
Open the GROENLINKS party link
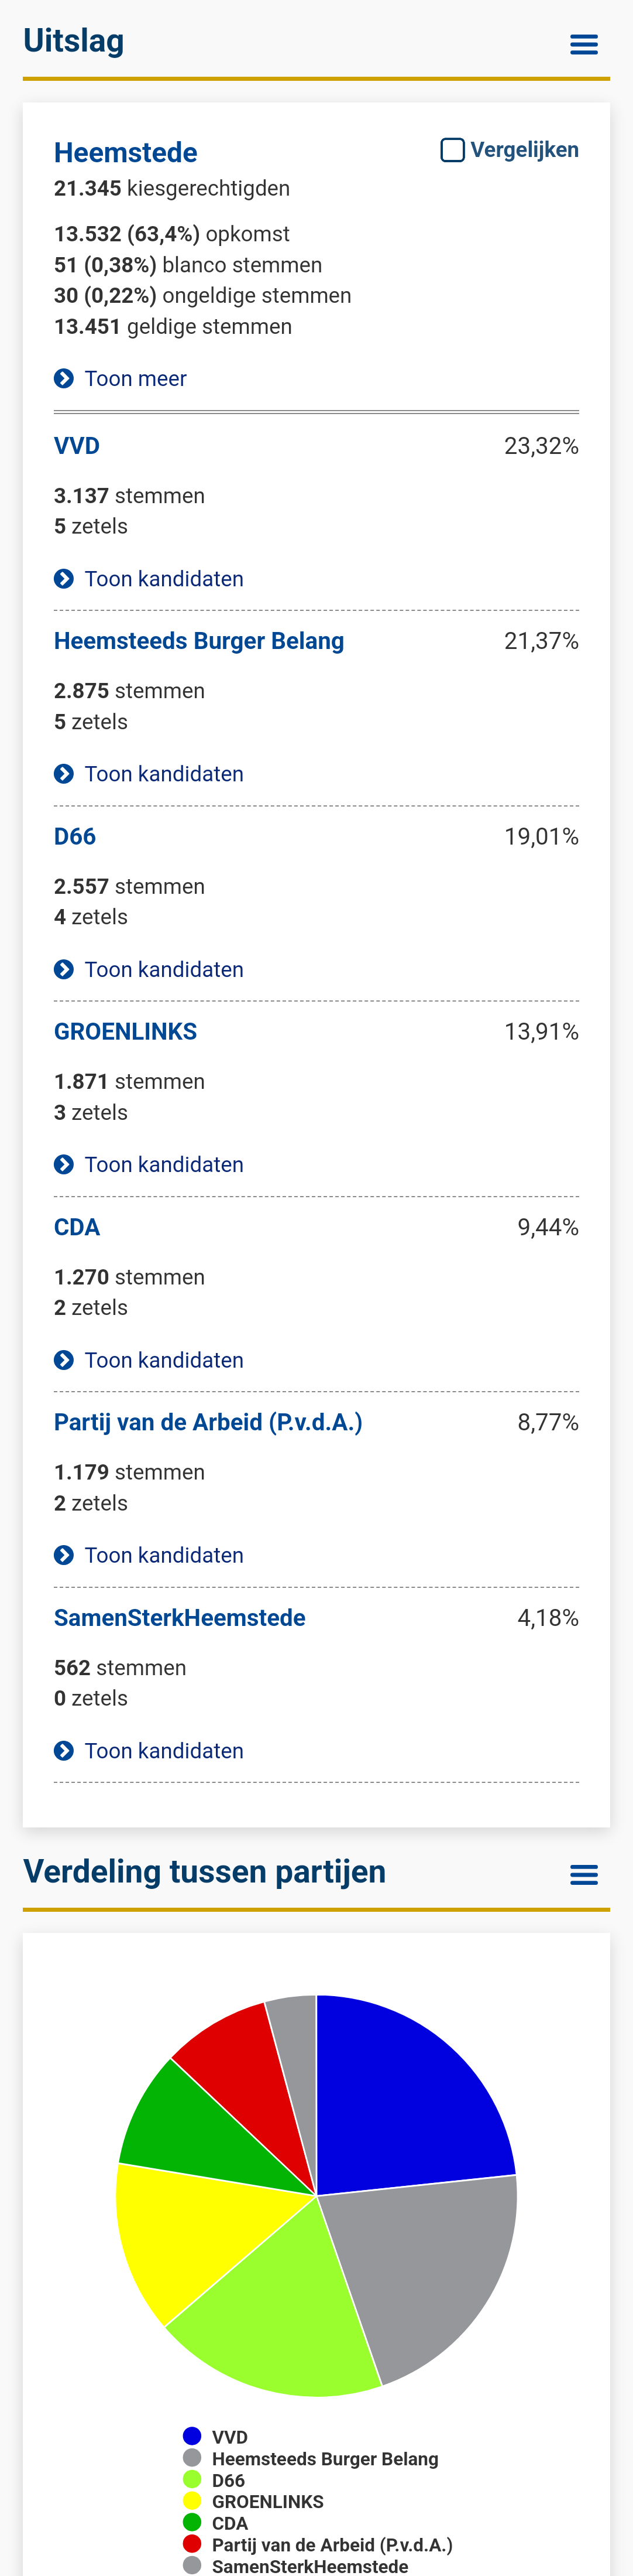(x=126, y=1032)
